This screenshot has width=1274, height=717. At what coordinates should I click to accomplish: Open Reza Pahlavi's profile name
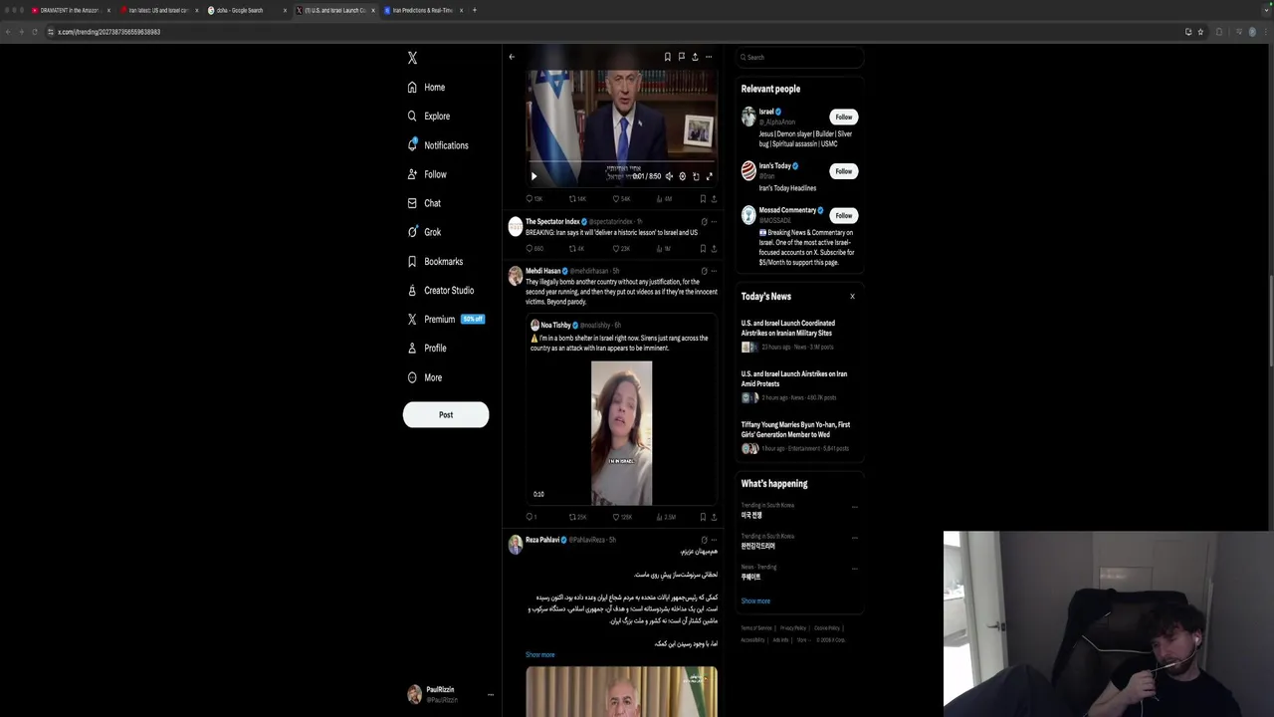(542, 540)
